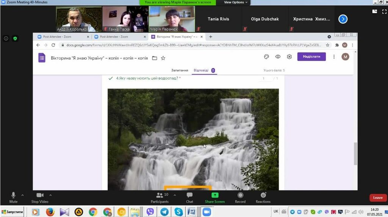Expand audio options arrow beside Mute
Screen dimensions: 388x217
(x=22, y=195)
